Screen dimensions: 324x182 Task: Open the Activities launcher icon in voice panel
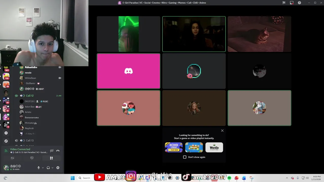(x=51, y=158)
